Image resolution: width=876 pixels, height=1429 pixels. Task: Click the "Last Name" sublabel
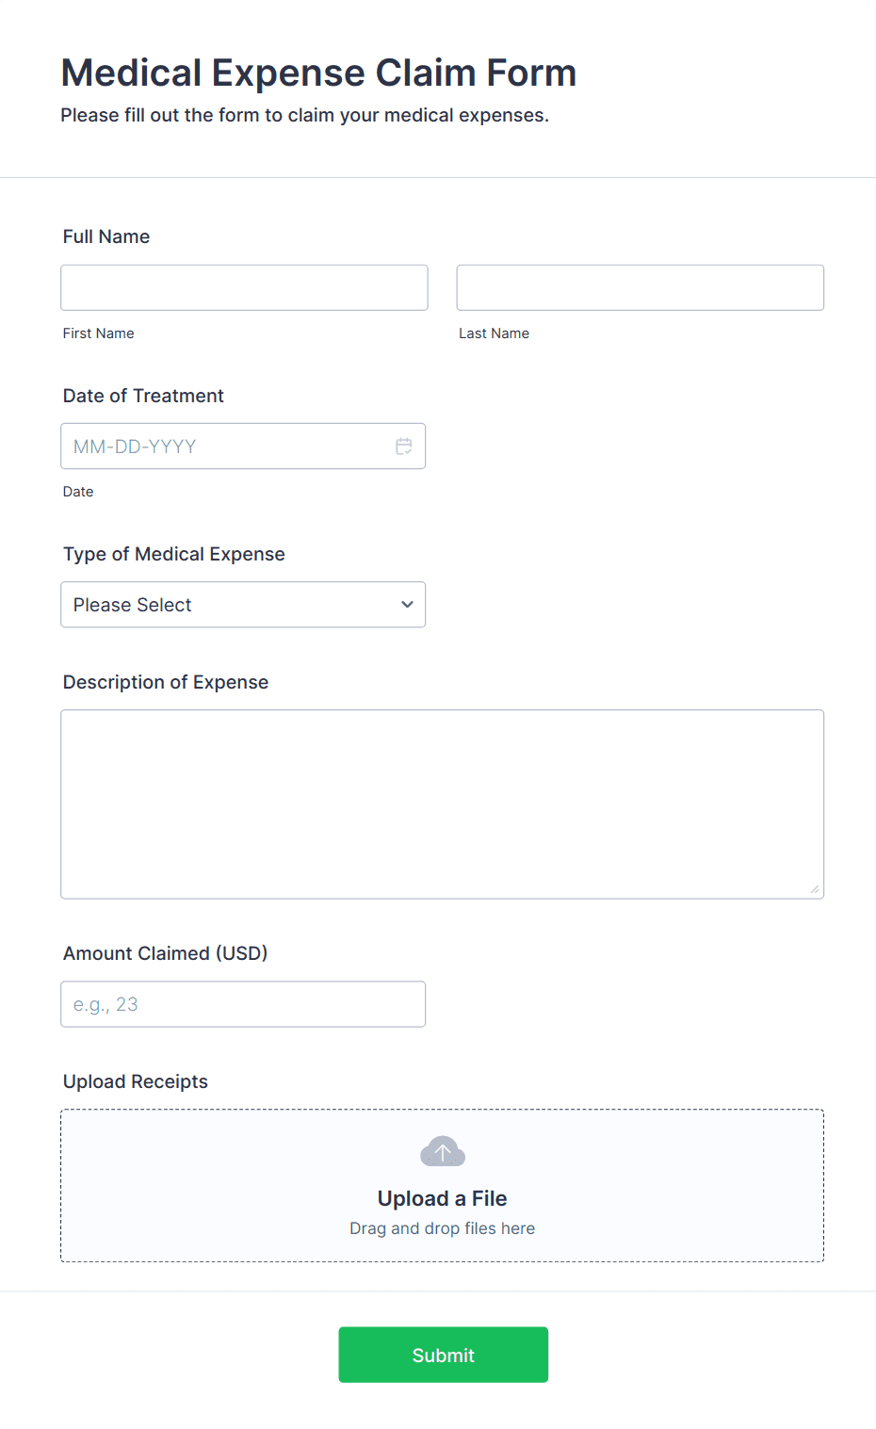tap(494, 333)
